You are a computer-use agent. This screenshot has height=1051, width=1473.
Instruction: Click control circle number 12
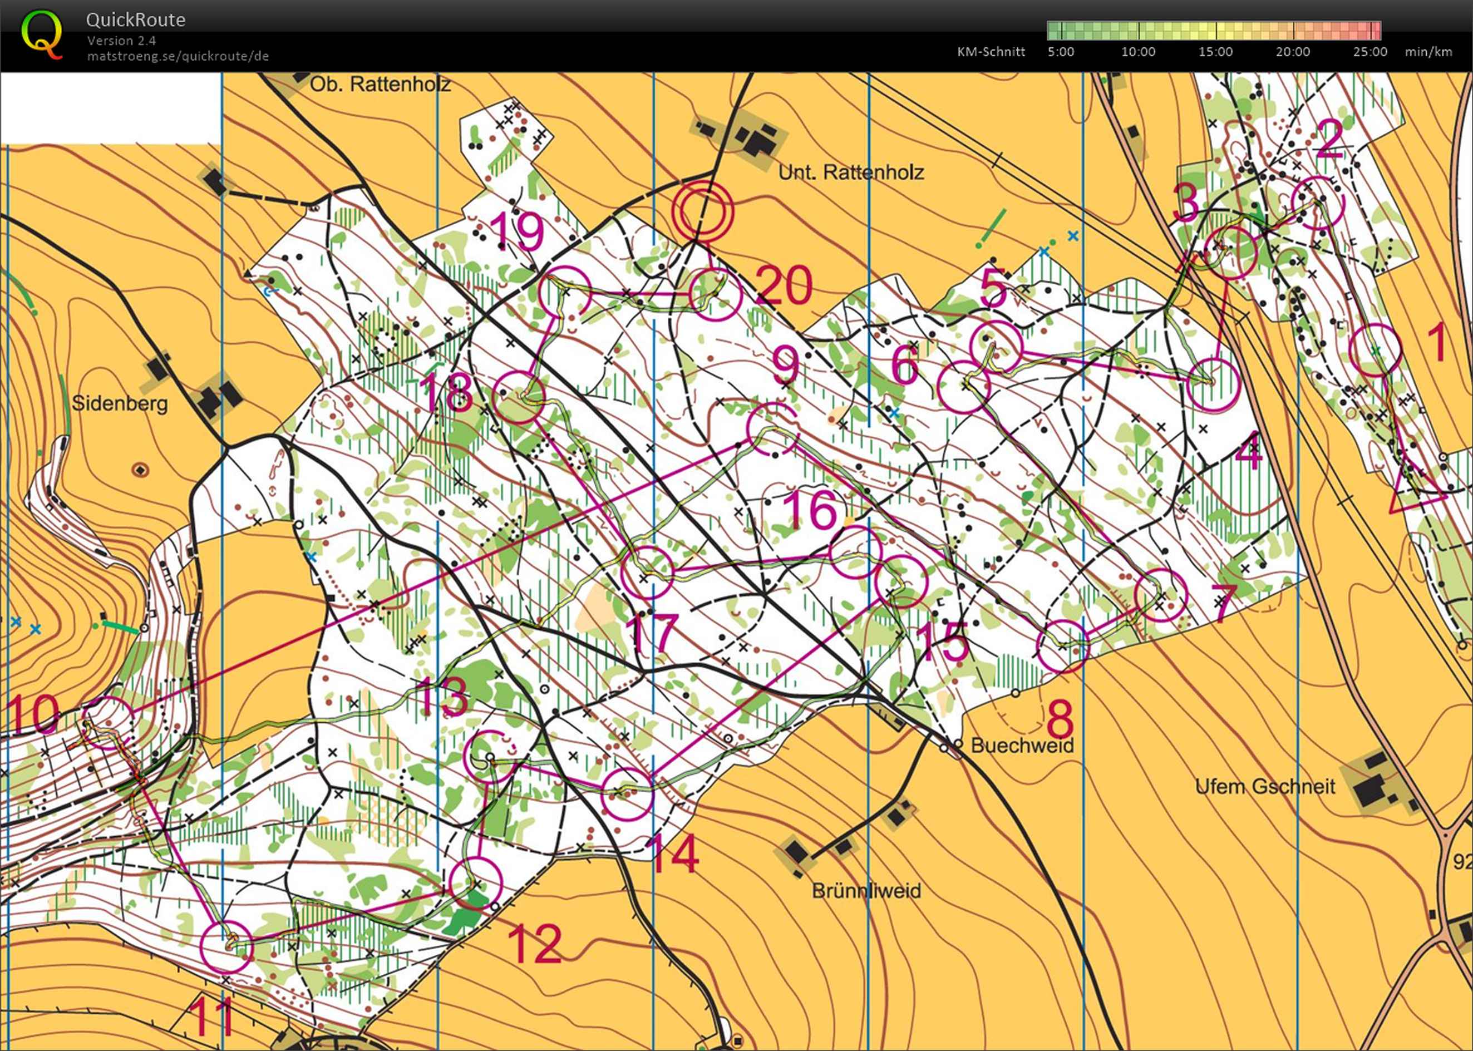point(476,883)
